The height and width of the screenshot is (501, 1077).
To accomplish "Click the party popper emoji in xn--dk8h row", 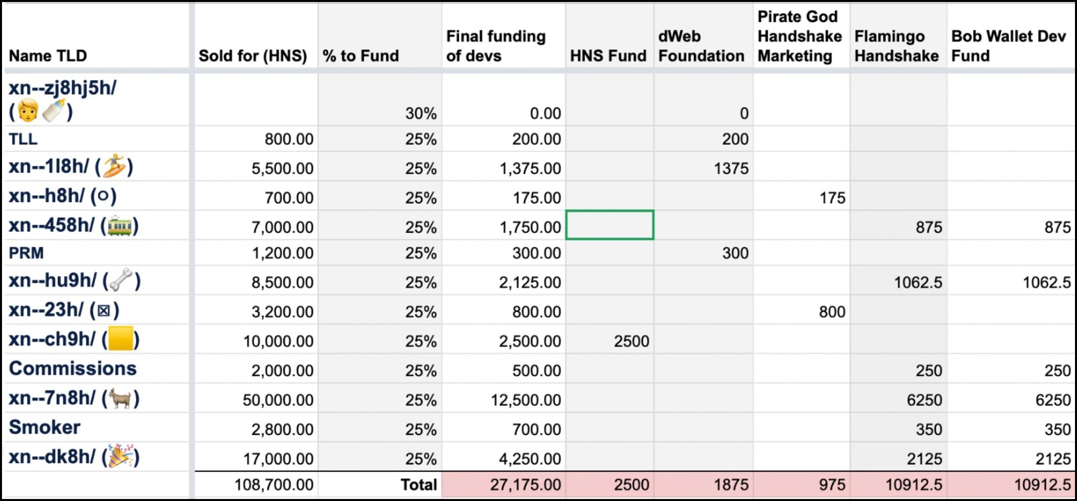I will (121, 456).
